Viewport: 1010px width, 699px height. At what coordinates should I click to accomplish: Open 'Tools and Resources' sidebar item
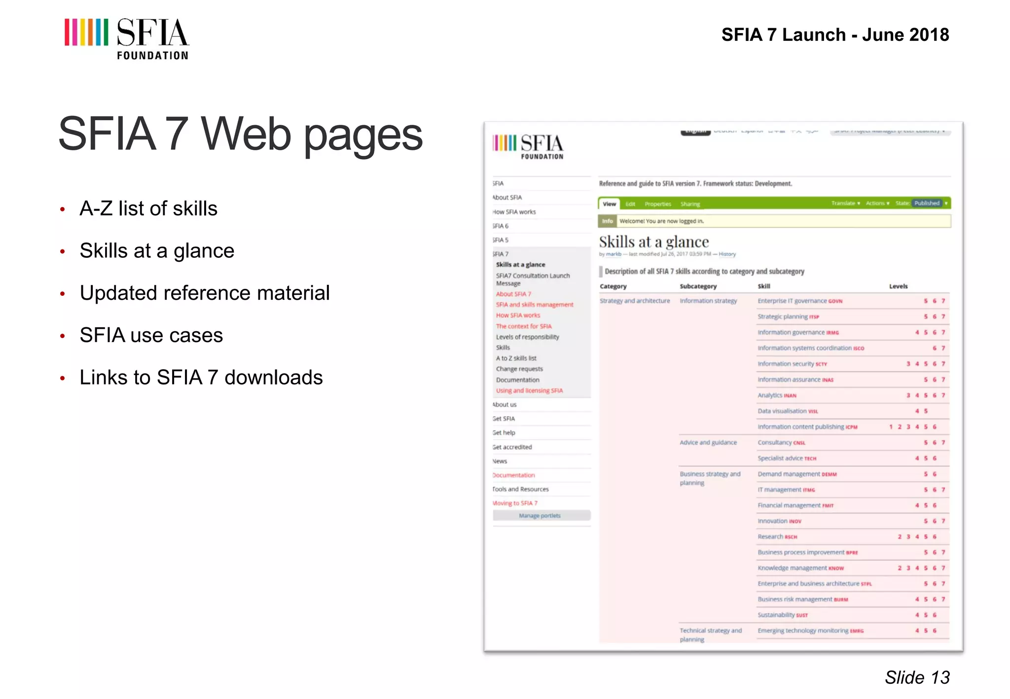coord(520,489)
